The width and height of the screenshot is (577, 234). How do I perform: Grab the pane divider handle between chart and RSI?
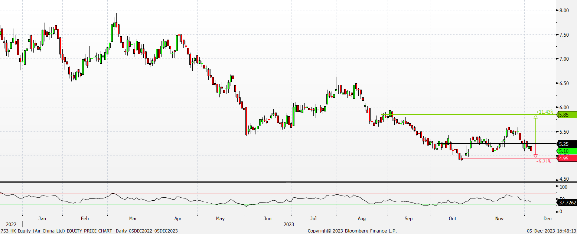[x=288, y=183]
